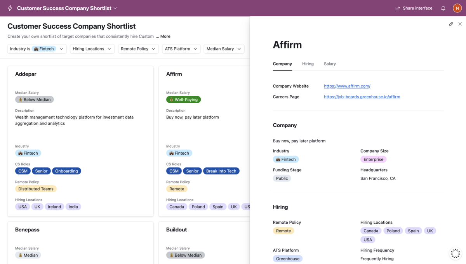
Task: Switch to the Hiring tab
Action: coord(308,64)
